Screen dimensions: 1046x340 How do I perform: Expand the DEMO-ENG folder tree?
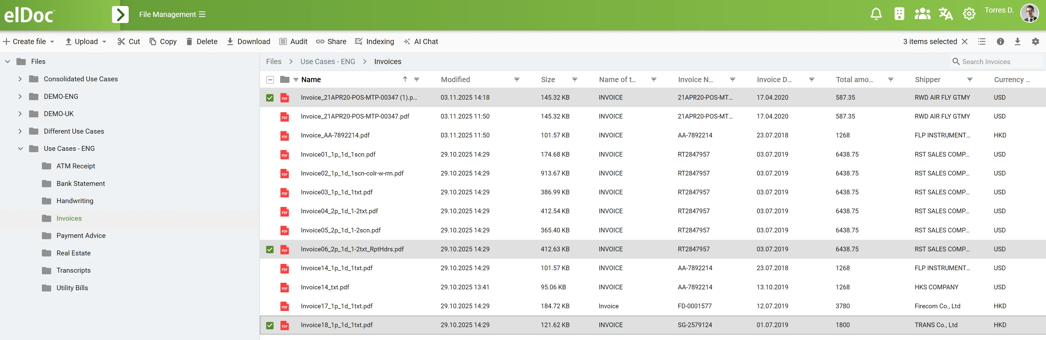[20, 97]
